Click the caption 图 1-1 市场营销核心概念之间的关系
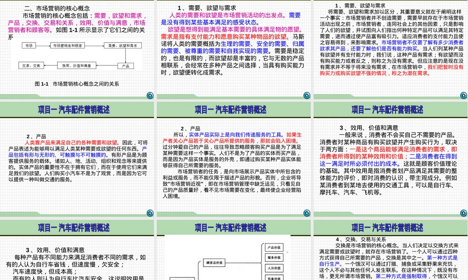 click(77, 84)
